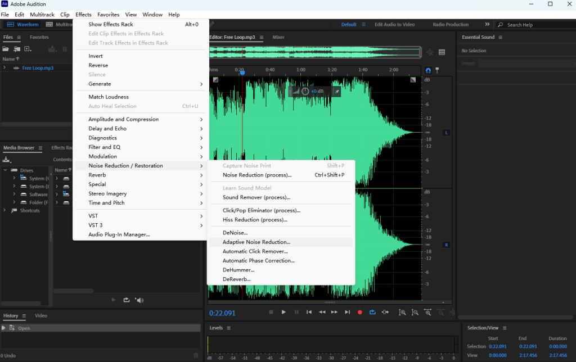Click Zoom In Time magnifier icon
The image size is (576, 362).
(428, 313)
